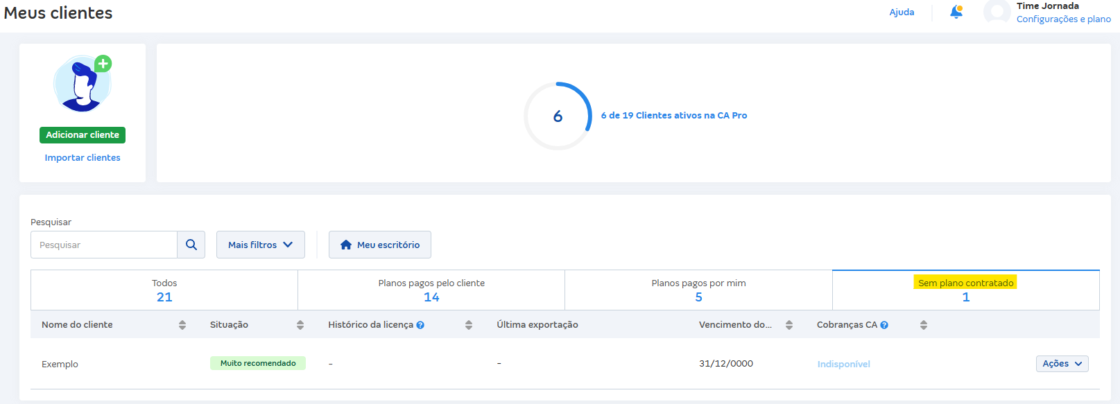1120x404 pixels.
Task: Sort by Histórico da licença arrows
Action: click(469, 325)
